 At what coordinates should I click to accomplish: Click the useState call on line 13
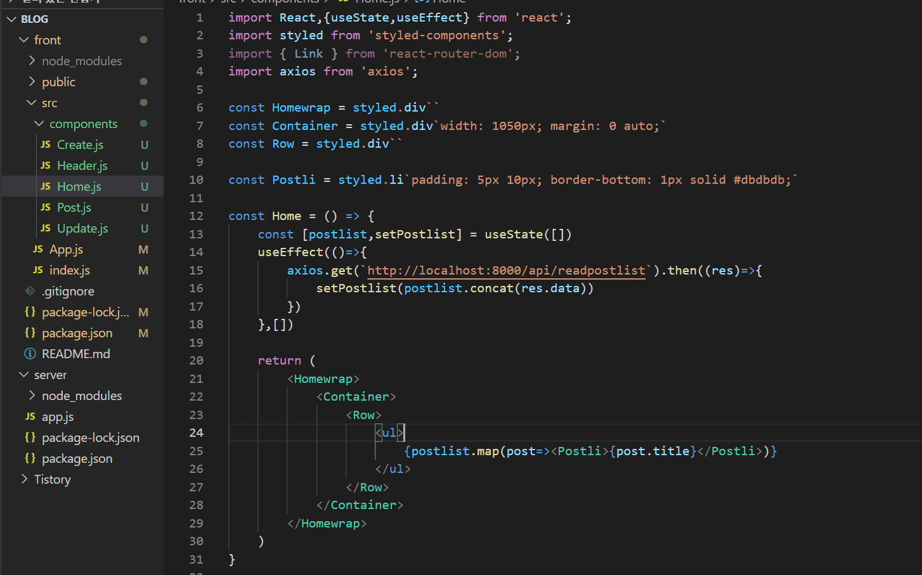point(514,235)
